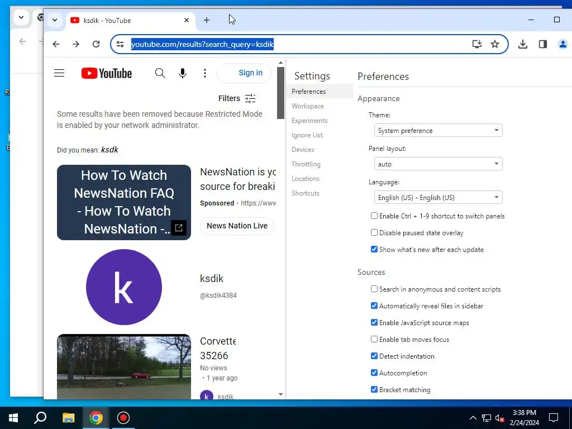Close the ksdik - YouTube tab
The height and width of the screenshot is (429, 572).
pos(187,21)
